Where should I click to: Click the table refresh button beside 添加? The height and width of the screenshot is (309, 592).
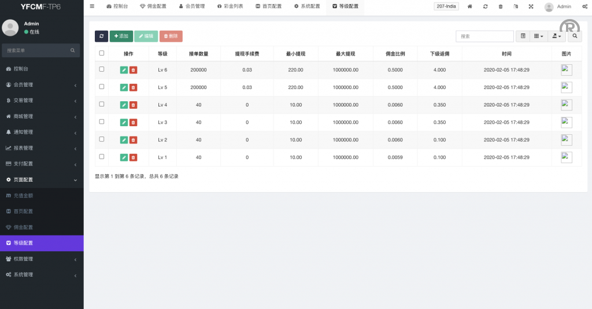(x=101, y=36)
